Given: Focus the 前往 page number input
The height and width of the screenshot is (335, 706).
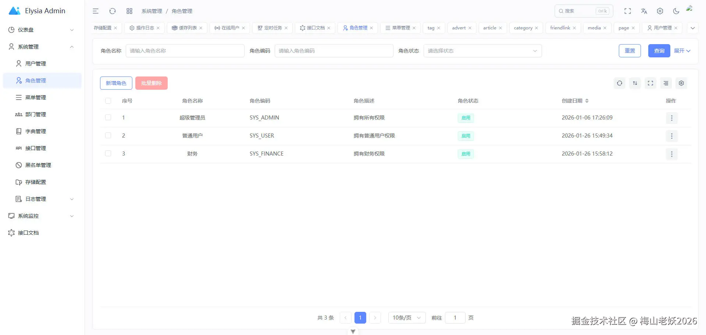Looking at the screenshot, I should tap(455, 318).
